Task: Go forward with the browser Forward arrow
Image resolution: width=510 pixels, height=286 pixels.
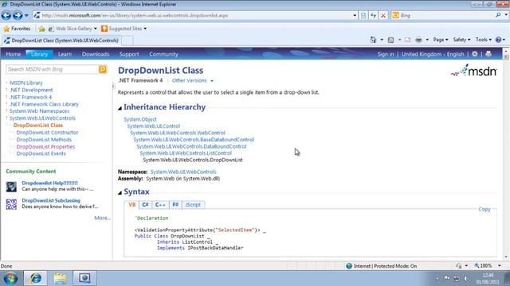Action: click(x=18, y=15)
